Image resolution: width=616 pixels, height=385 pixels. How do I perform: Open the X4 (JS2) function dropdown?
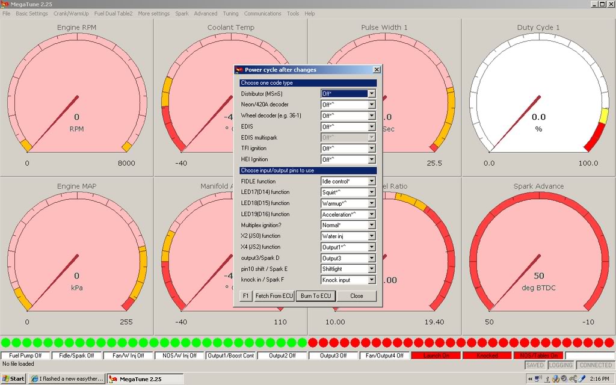click(x=372, y=247)
